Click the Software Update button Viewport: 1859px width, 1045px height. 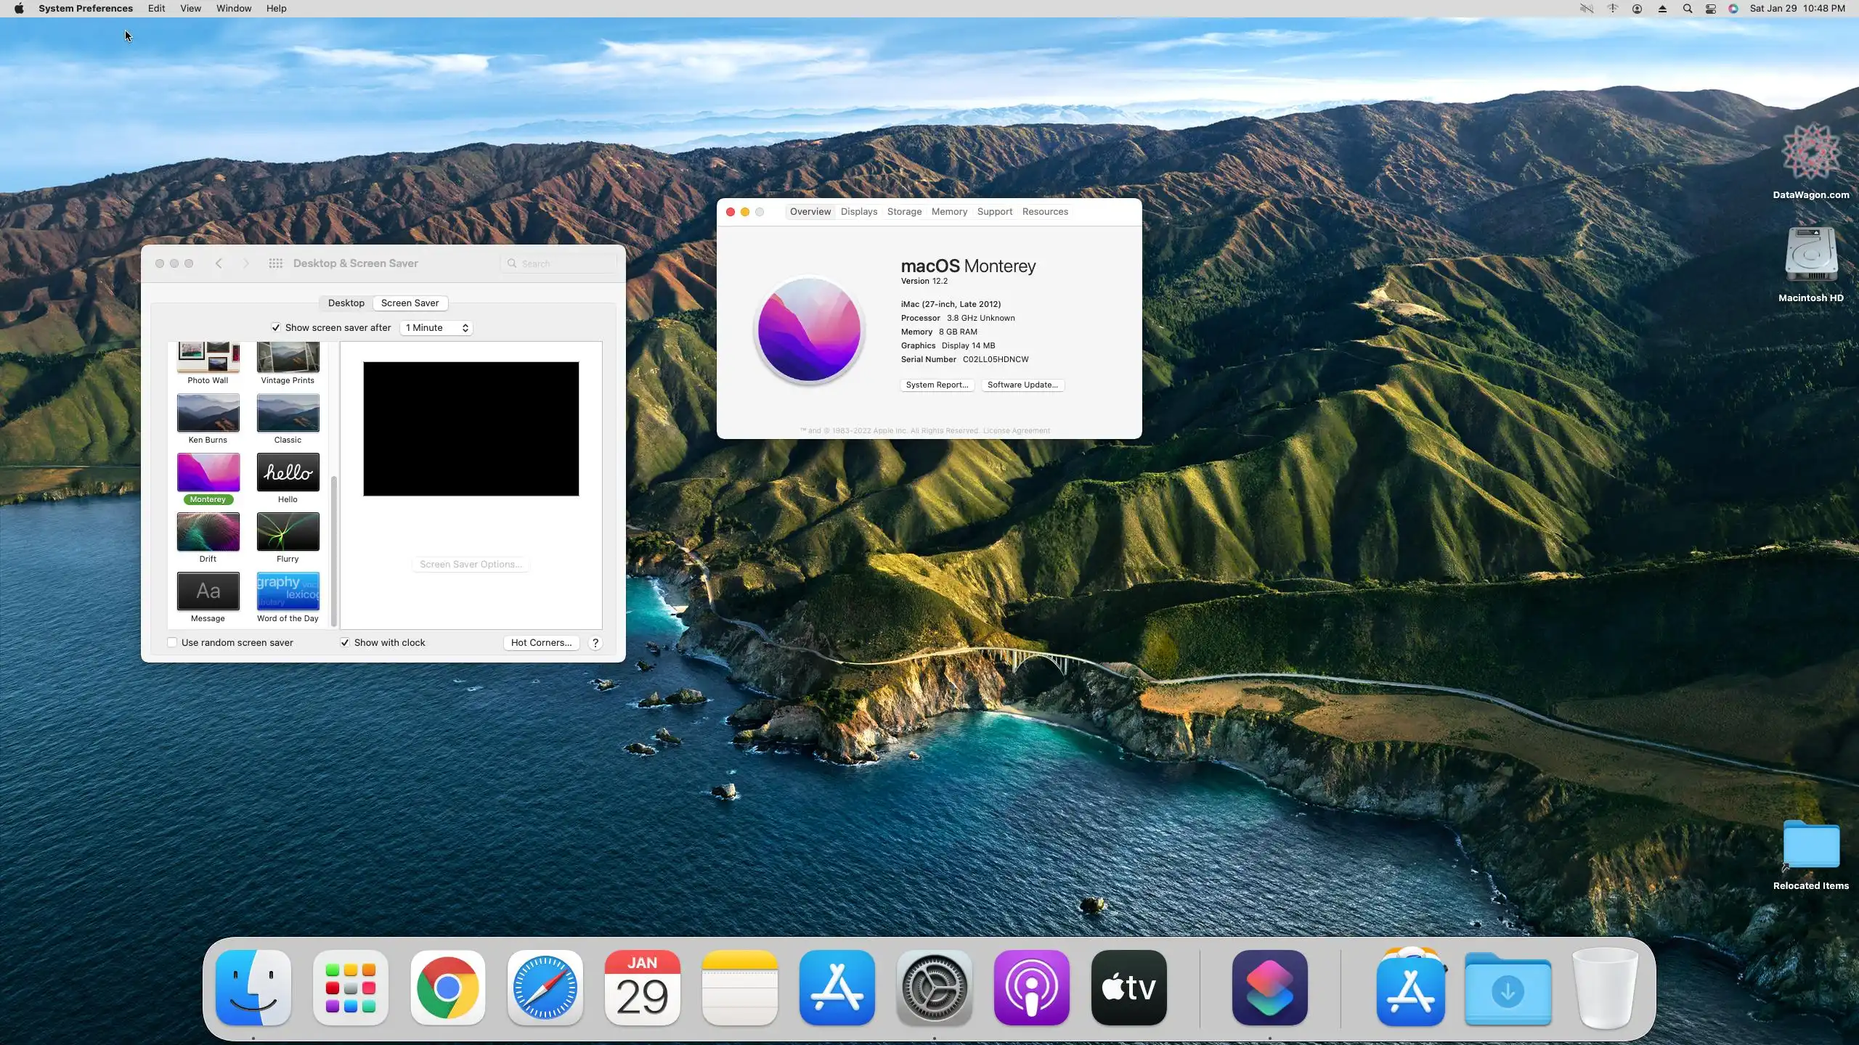(x=1022, y=385)
